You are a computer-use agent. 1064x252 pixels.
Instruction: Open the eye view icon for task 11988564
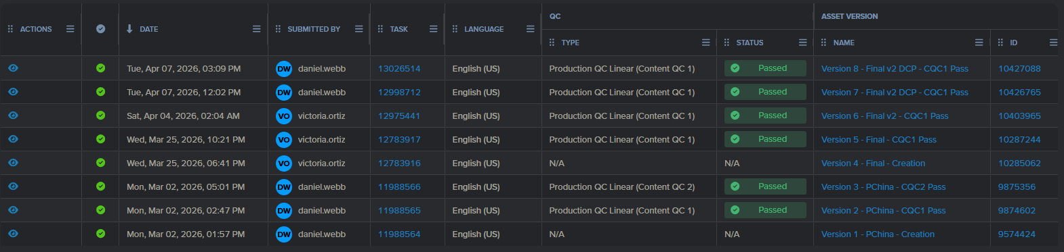coord(13,234)
